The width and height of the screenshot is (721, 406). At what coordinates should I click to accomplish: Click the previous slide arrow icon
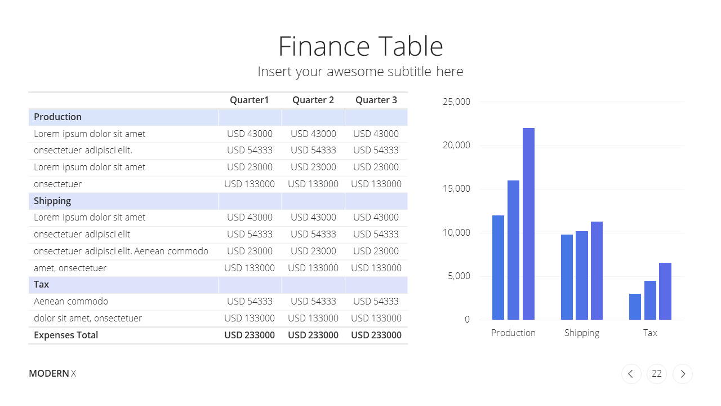point(631,374)
